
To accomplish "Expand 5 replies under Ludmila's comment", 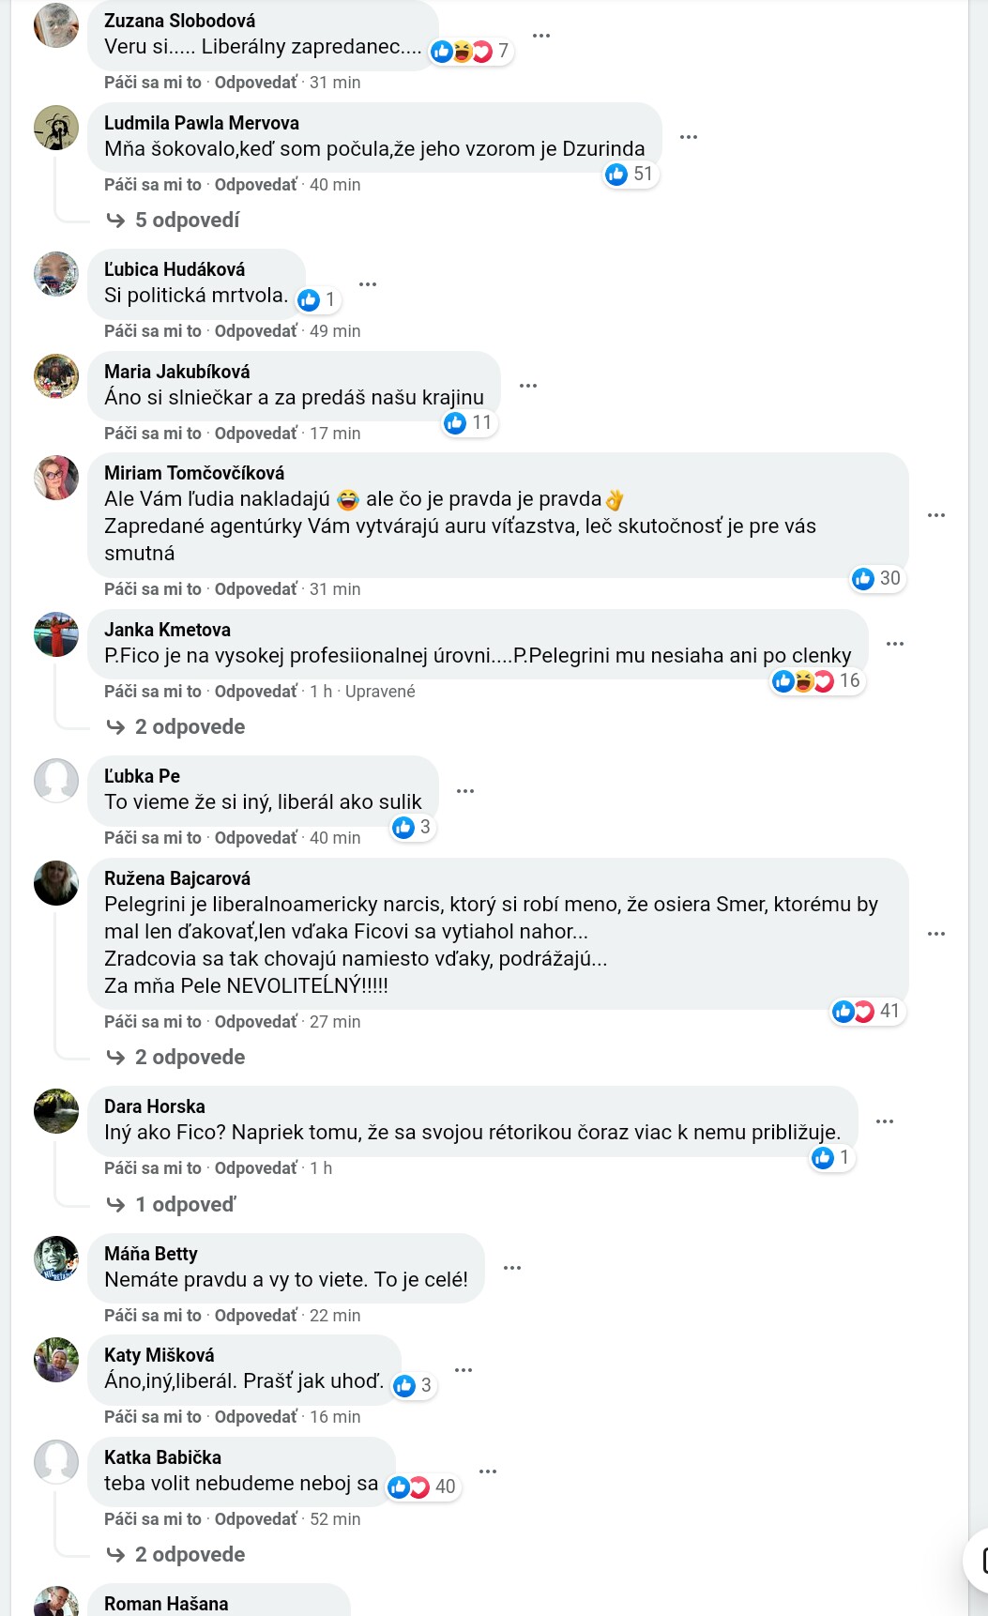I will (187, 221).
